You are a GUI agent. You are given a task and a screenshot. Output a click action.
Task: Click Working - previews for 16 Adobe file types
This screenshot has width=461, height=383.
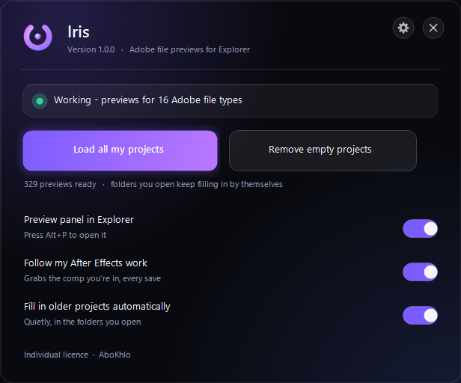148,100
